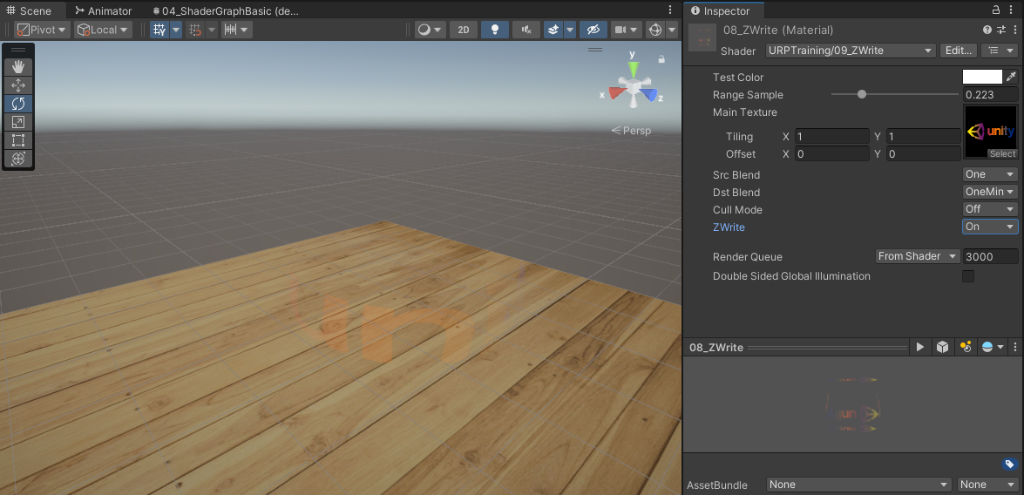
Task: Select the Rect tool
Action: point(18,139)
